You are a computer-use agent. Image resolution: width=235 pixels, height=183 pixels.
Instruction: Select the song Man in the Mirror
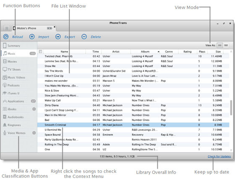pyautogui.click(x=133, y=115)
